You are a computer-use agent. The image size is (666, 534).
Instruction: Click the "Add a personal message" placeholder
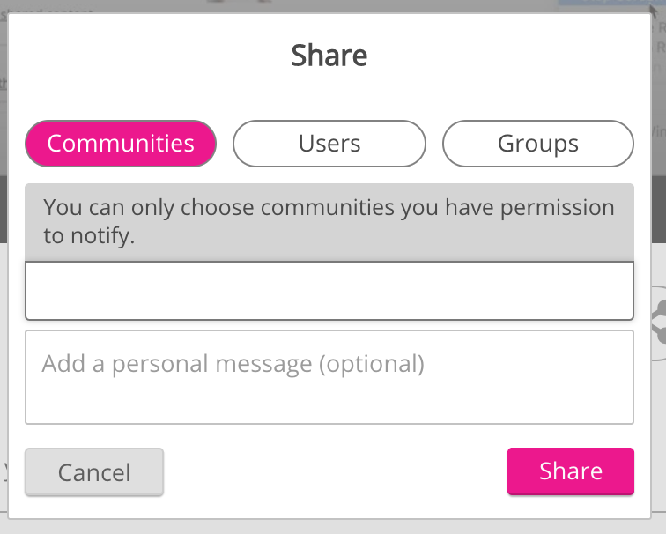233,364
